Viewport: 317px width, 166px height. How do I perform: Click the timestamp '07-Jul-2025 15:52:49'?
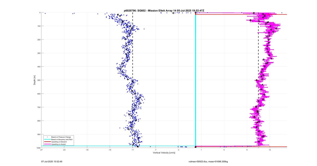click(52, 161)
